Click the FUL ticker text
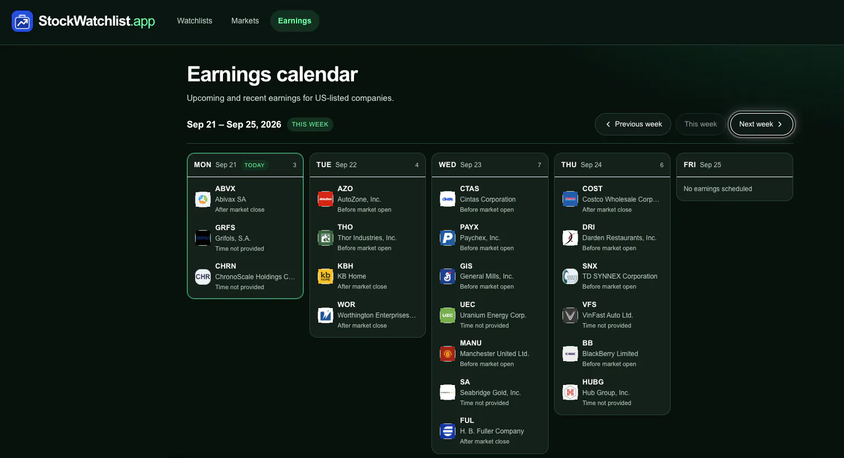Viewport: 844px width, 458px height. 467,421
